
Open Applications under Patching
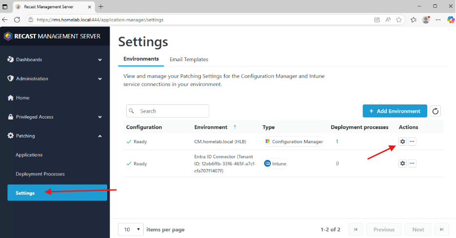(x=29, y=155)
